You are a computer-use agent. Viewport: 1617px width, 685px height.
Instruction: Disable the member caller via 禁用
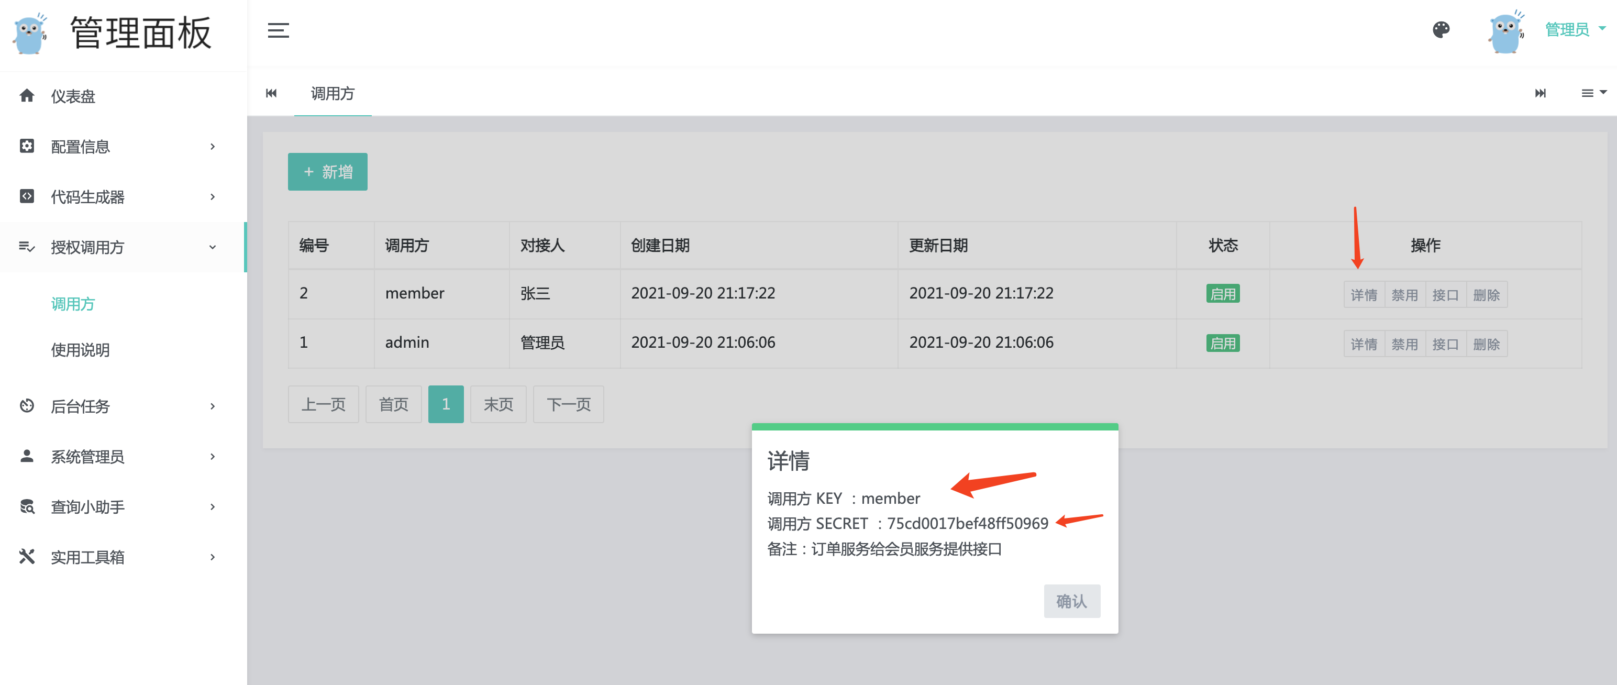click(1404, 294)
